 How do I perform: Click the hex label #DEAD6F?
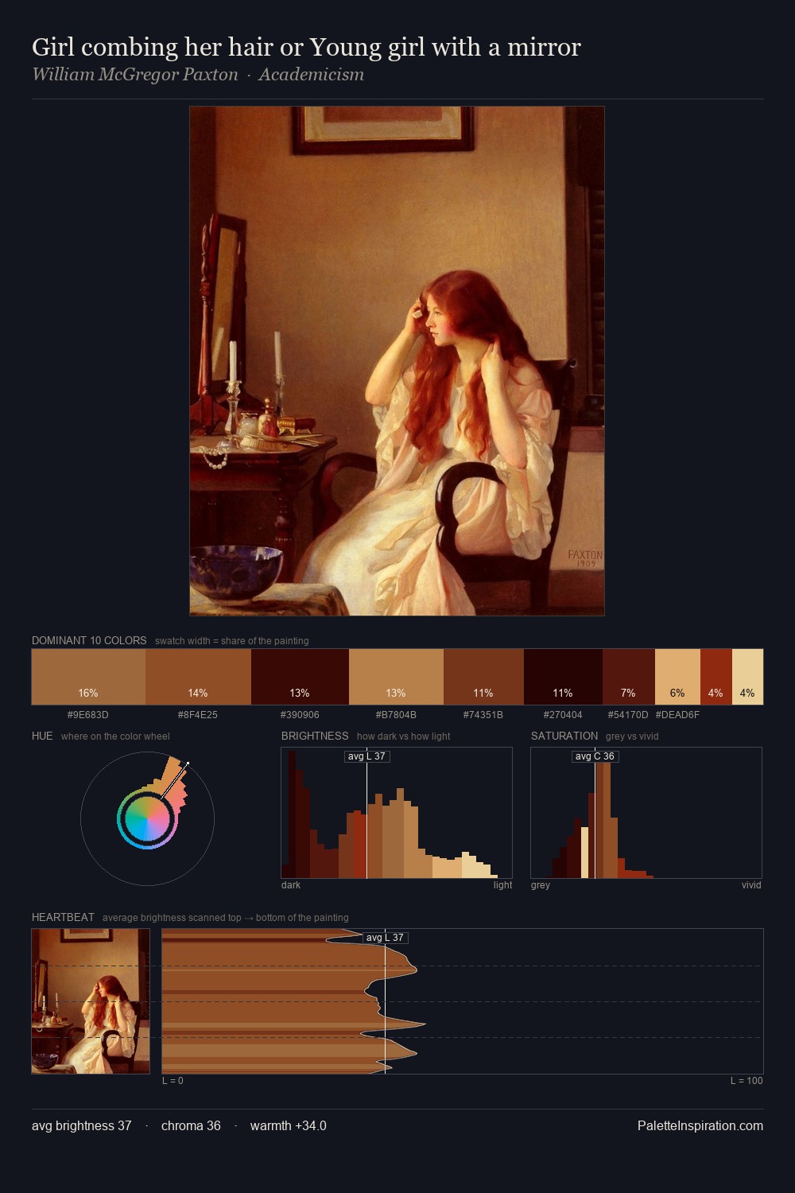coord(677,715)
